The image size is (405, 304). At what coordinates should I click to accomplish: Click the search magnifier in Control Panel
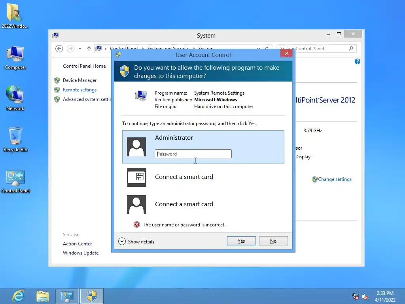tap(351, 48)
